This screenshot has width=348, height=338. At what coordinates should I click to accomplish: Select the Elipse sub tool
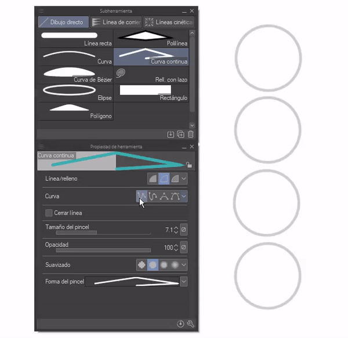(75, 93)
